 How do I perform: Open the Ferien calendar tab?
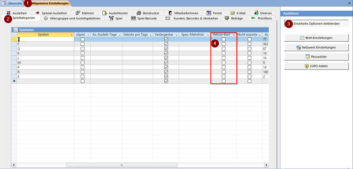point(214,13)
